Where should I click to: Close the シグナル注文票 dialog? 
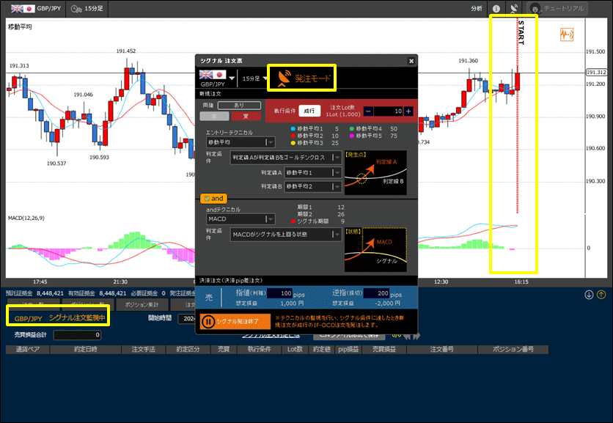coord(411,61)
